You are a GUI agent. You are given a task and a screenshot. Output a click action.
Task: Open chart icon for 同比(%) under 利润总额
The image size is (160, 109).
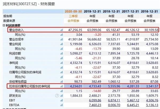coord(62,58)
